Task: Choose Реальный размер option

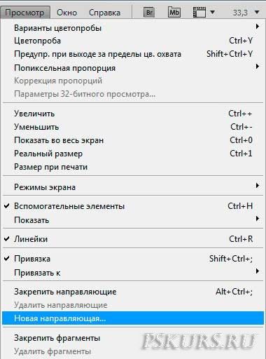Action: tap(133, 154)
